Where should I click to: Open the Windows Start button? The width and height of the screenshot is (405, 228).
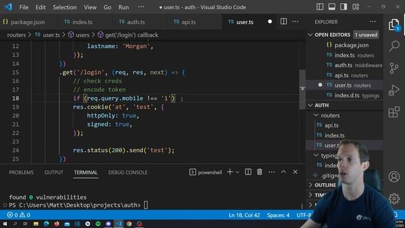(5, 224)
